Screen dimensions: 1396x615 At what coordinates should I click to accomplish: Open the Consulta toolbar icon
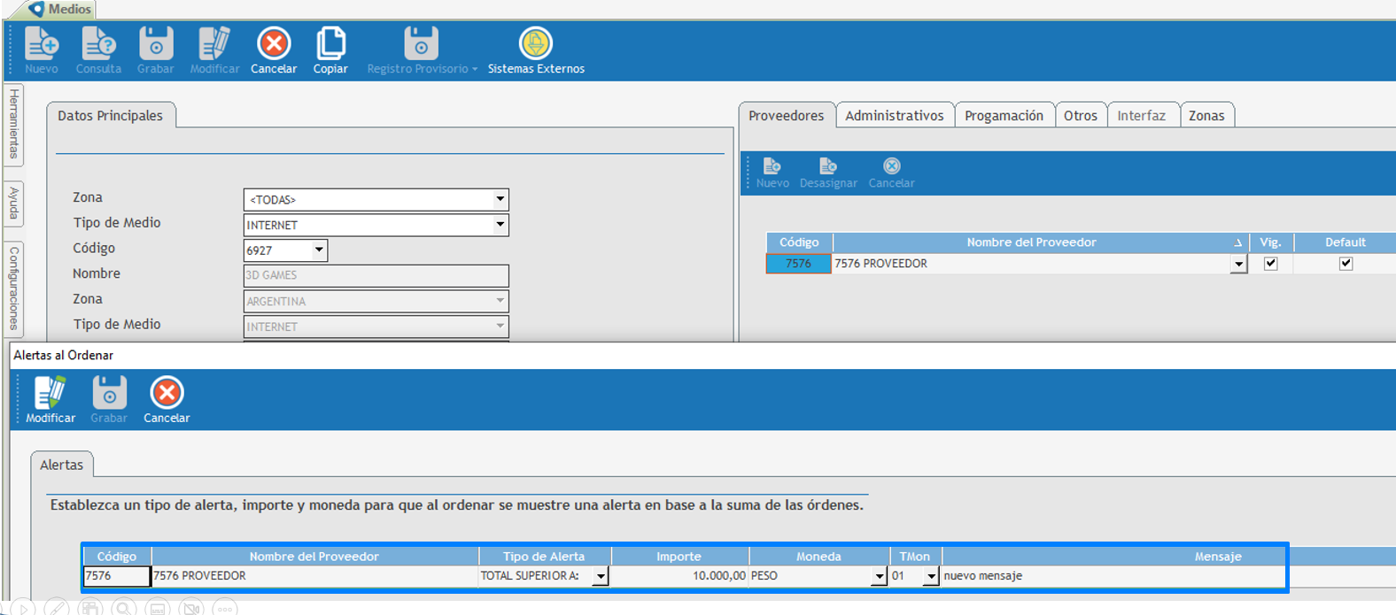98,50
